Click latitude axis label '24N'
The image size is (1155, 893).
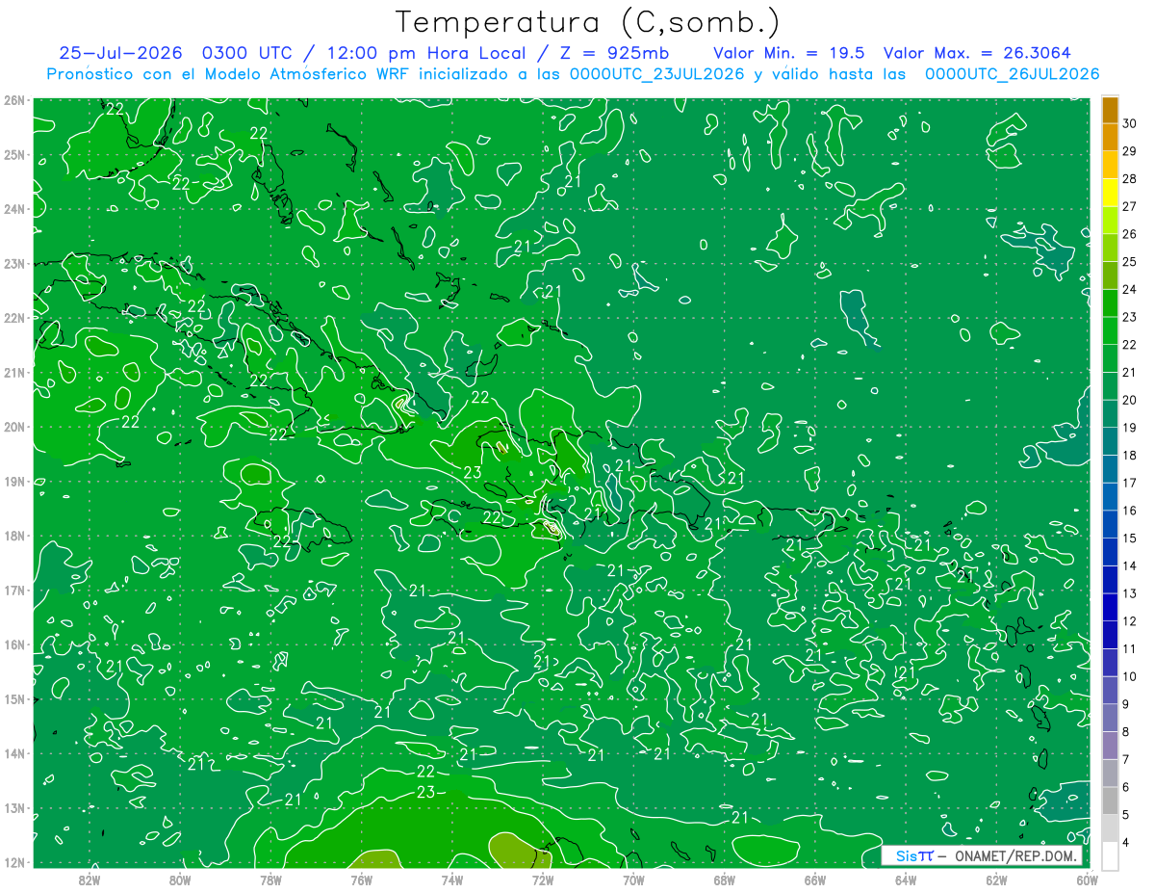click(14, 209)
